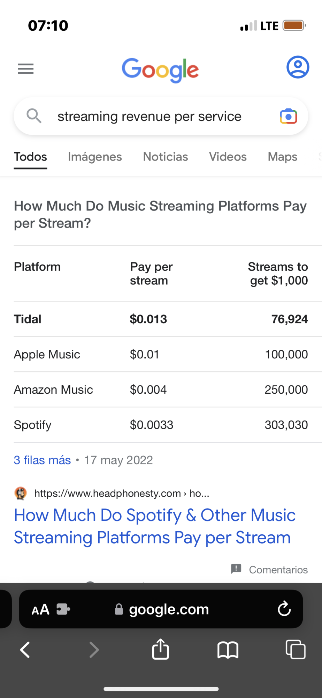Tap the account profile icon
The height and width of the screenshot is (698, 322).
298,67
